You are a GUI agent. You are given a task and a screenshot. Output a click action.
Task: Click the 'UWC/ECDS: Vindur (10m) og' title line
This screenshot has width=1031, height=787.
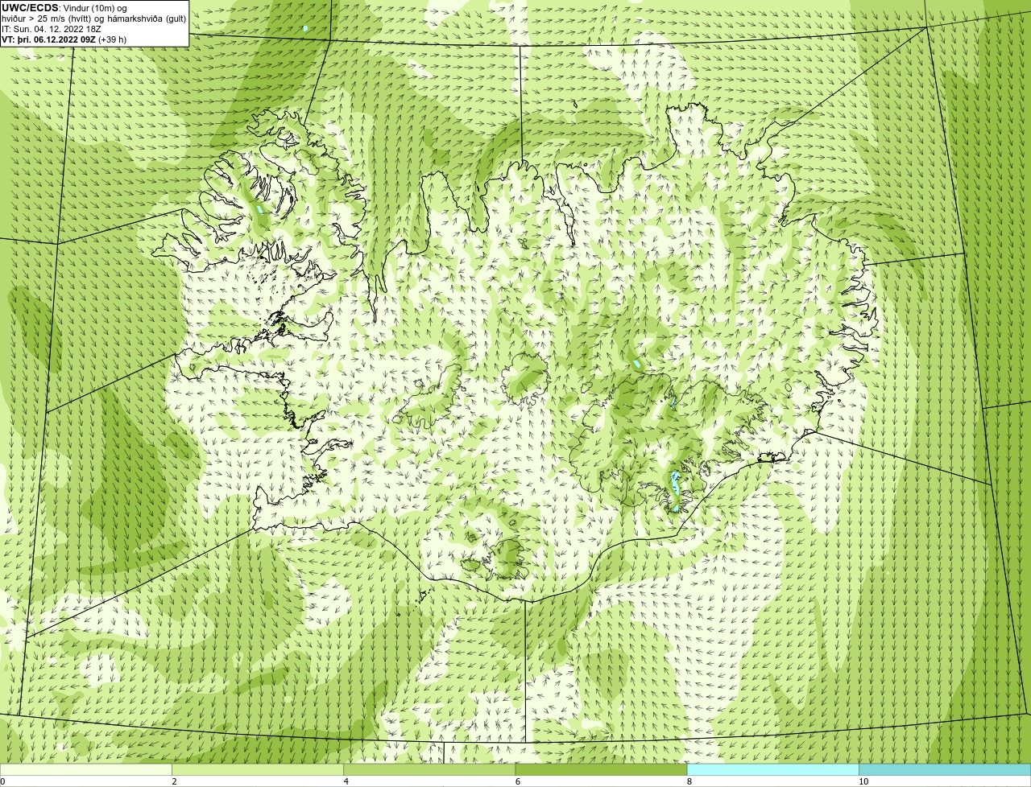tap(64, 8)
